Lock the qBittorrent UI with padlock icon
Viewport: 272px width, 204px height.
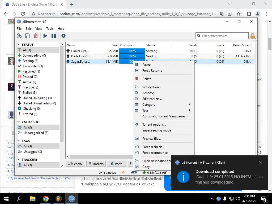pyautogui.click(x=253, y=36)
